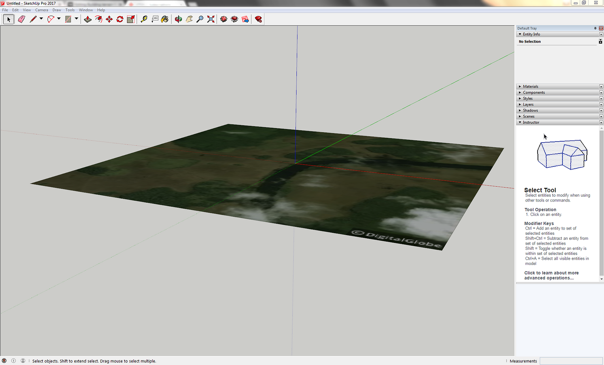The width and height of the screenshot is (604, 365).
Task: Activate the Paint Bucket tool
Action: (165, 19)
